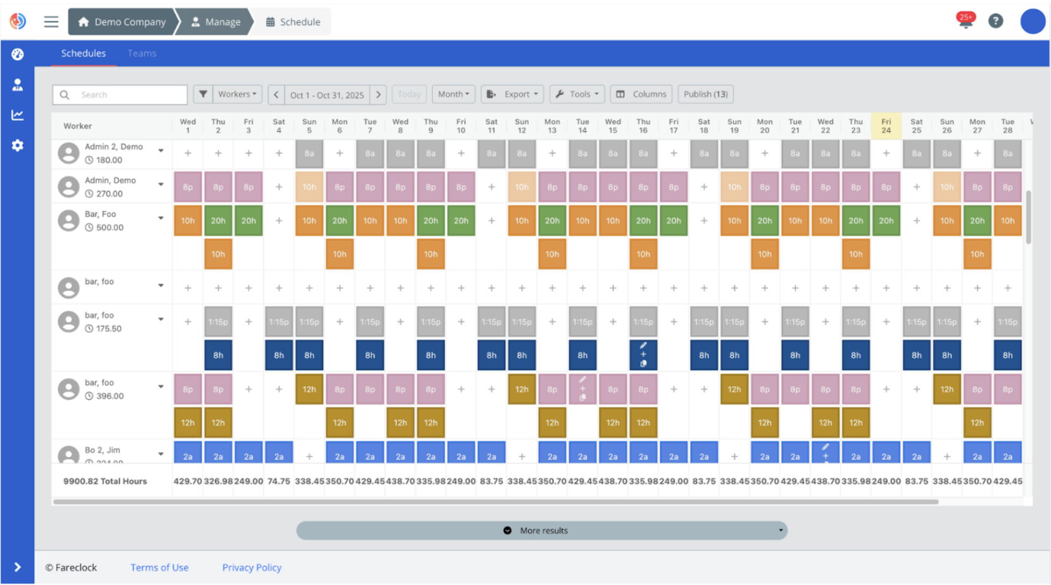Click the Fareclock logo top left

coord(18,21)
